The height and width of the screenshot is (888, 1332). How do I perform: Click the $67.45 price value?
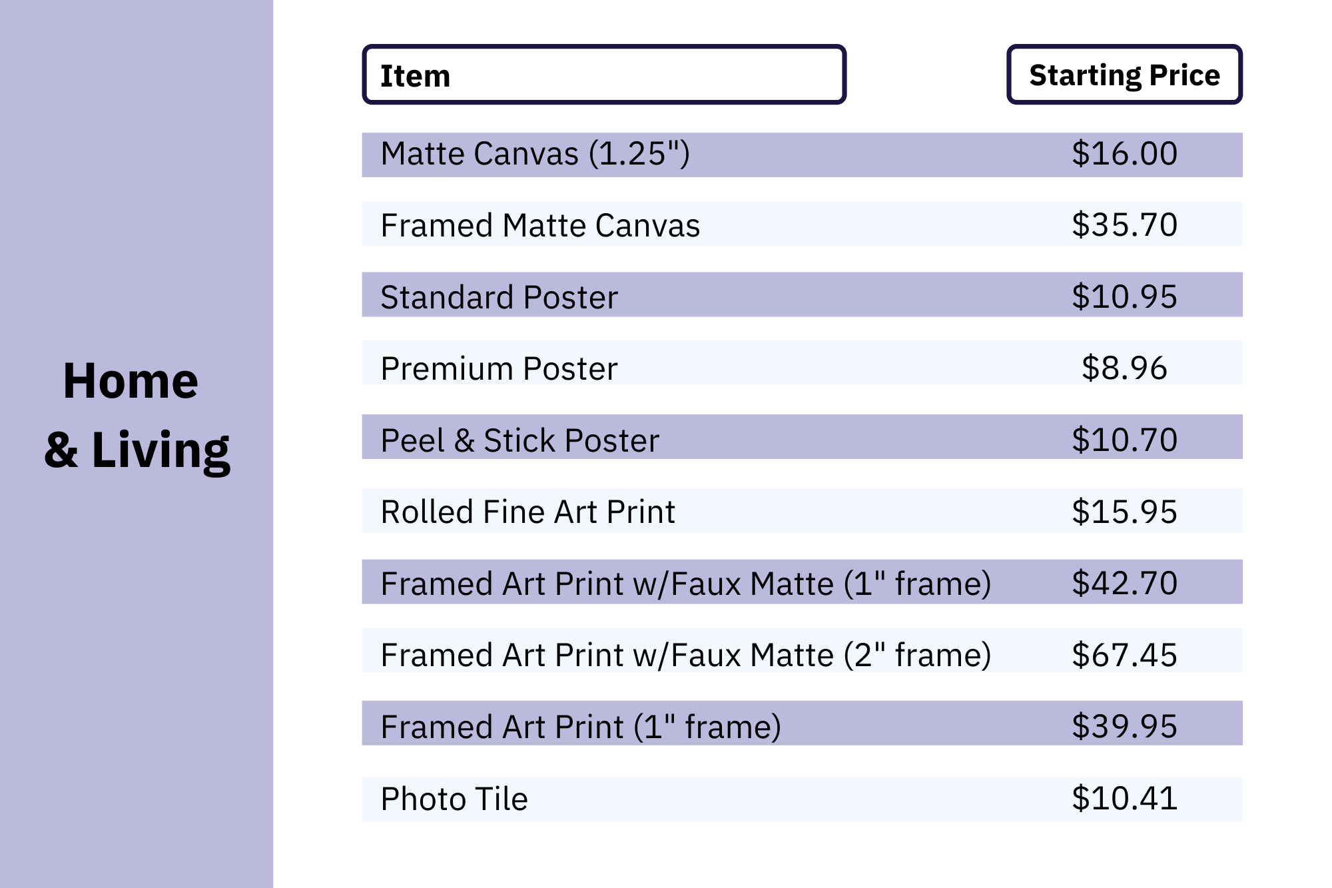(x=1124, y=655)
